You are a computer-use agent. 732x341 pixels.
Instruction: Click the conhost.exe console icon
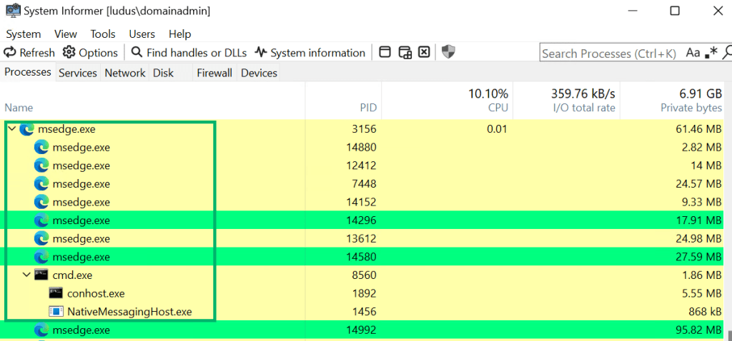coord(56,293)
